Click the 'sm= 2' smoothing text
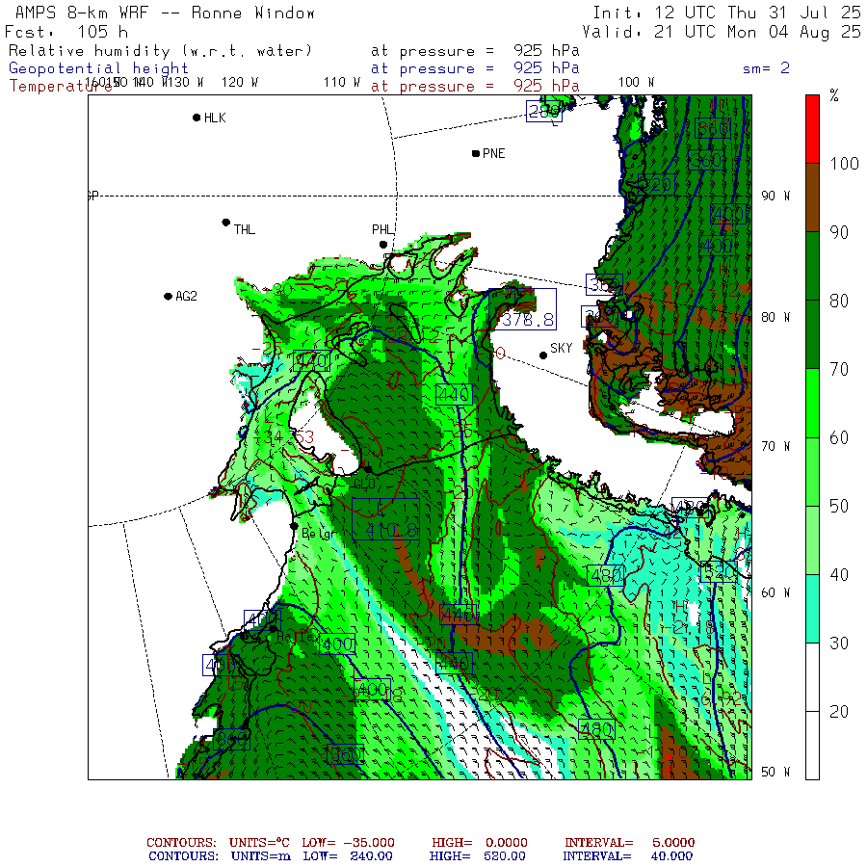The height and width of the screenshot is (867, 867). pos(766,68)
